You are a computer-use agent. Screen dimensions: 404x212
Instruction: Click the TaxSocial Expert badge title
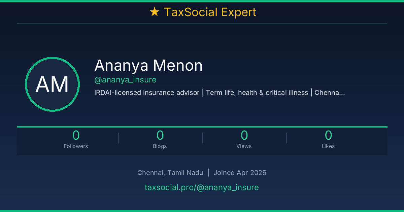(x=210, y=12)
